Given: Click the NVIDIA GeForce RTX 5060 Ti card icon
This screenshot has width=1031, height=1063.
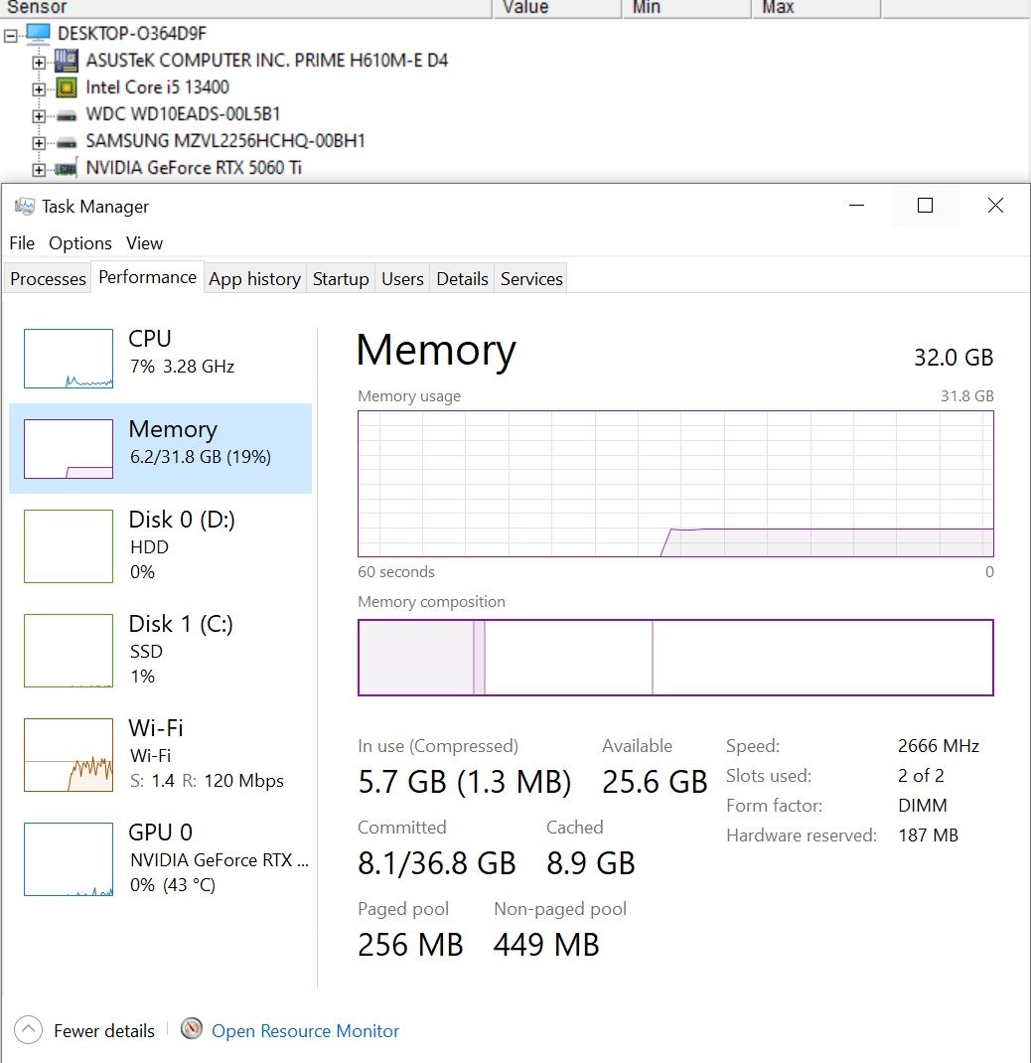Looking at the screenshot, I should coord(66,168).
